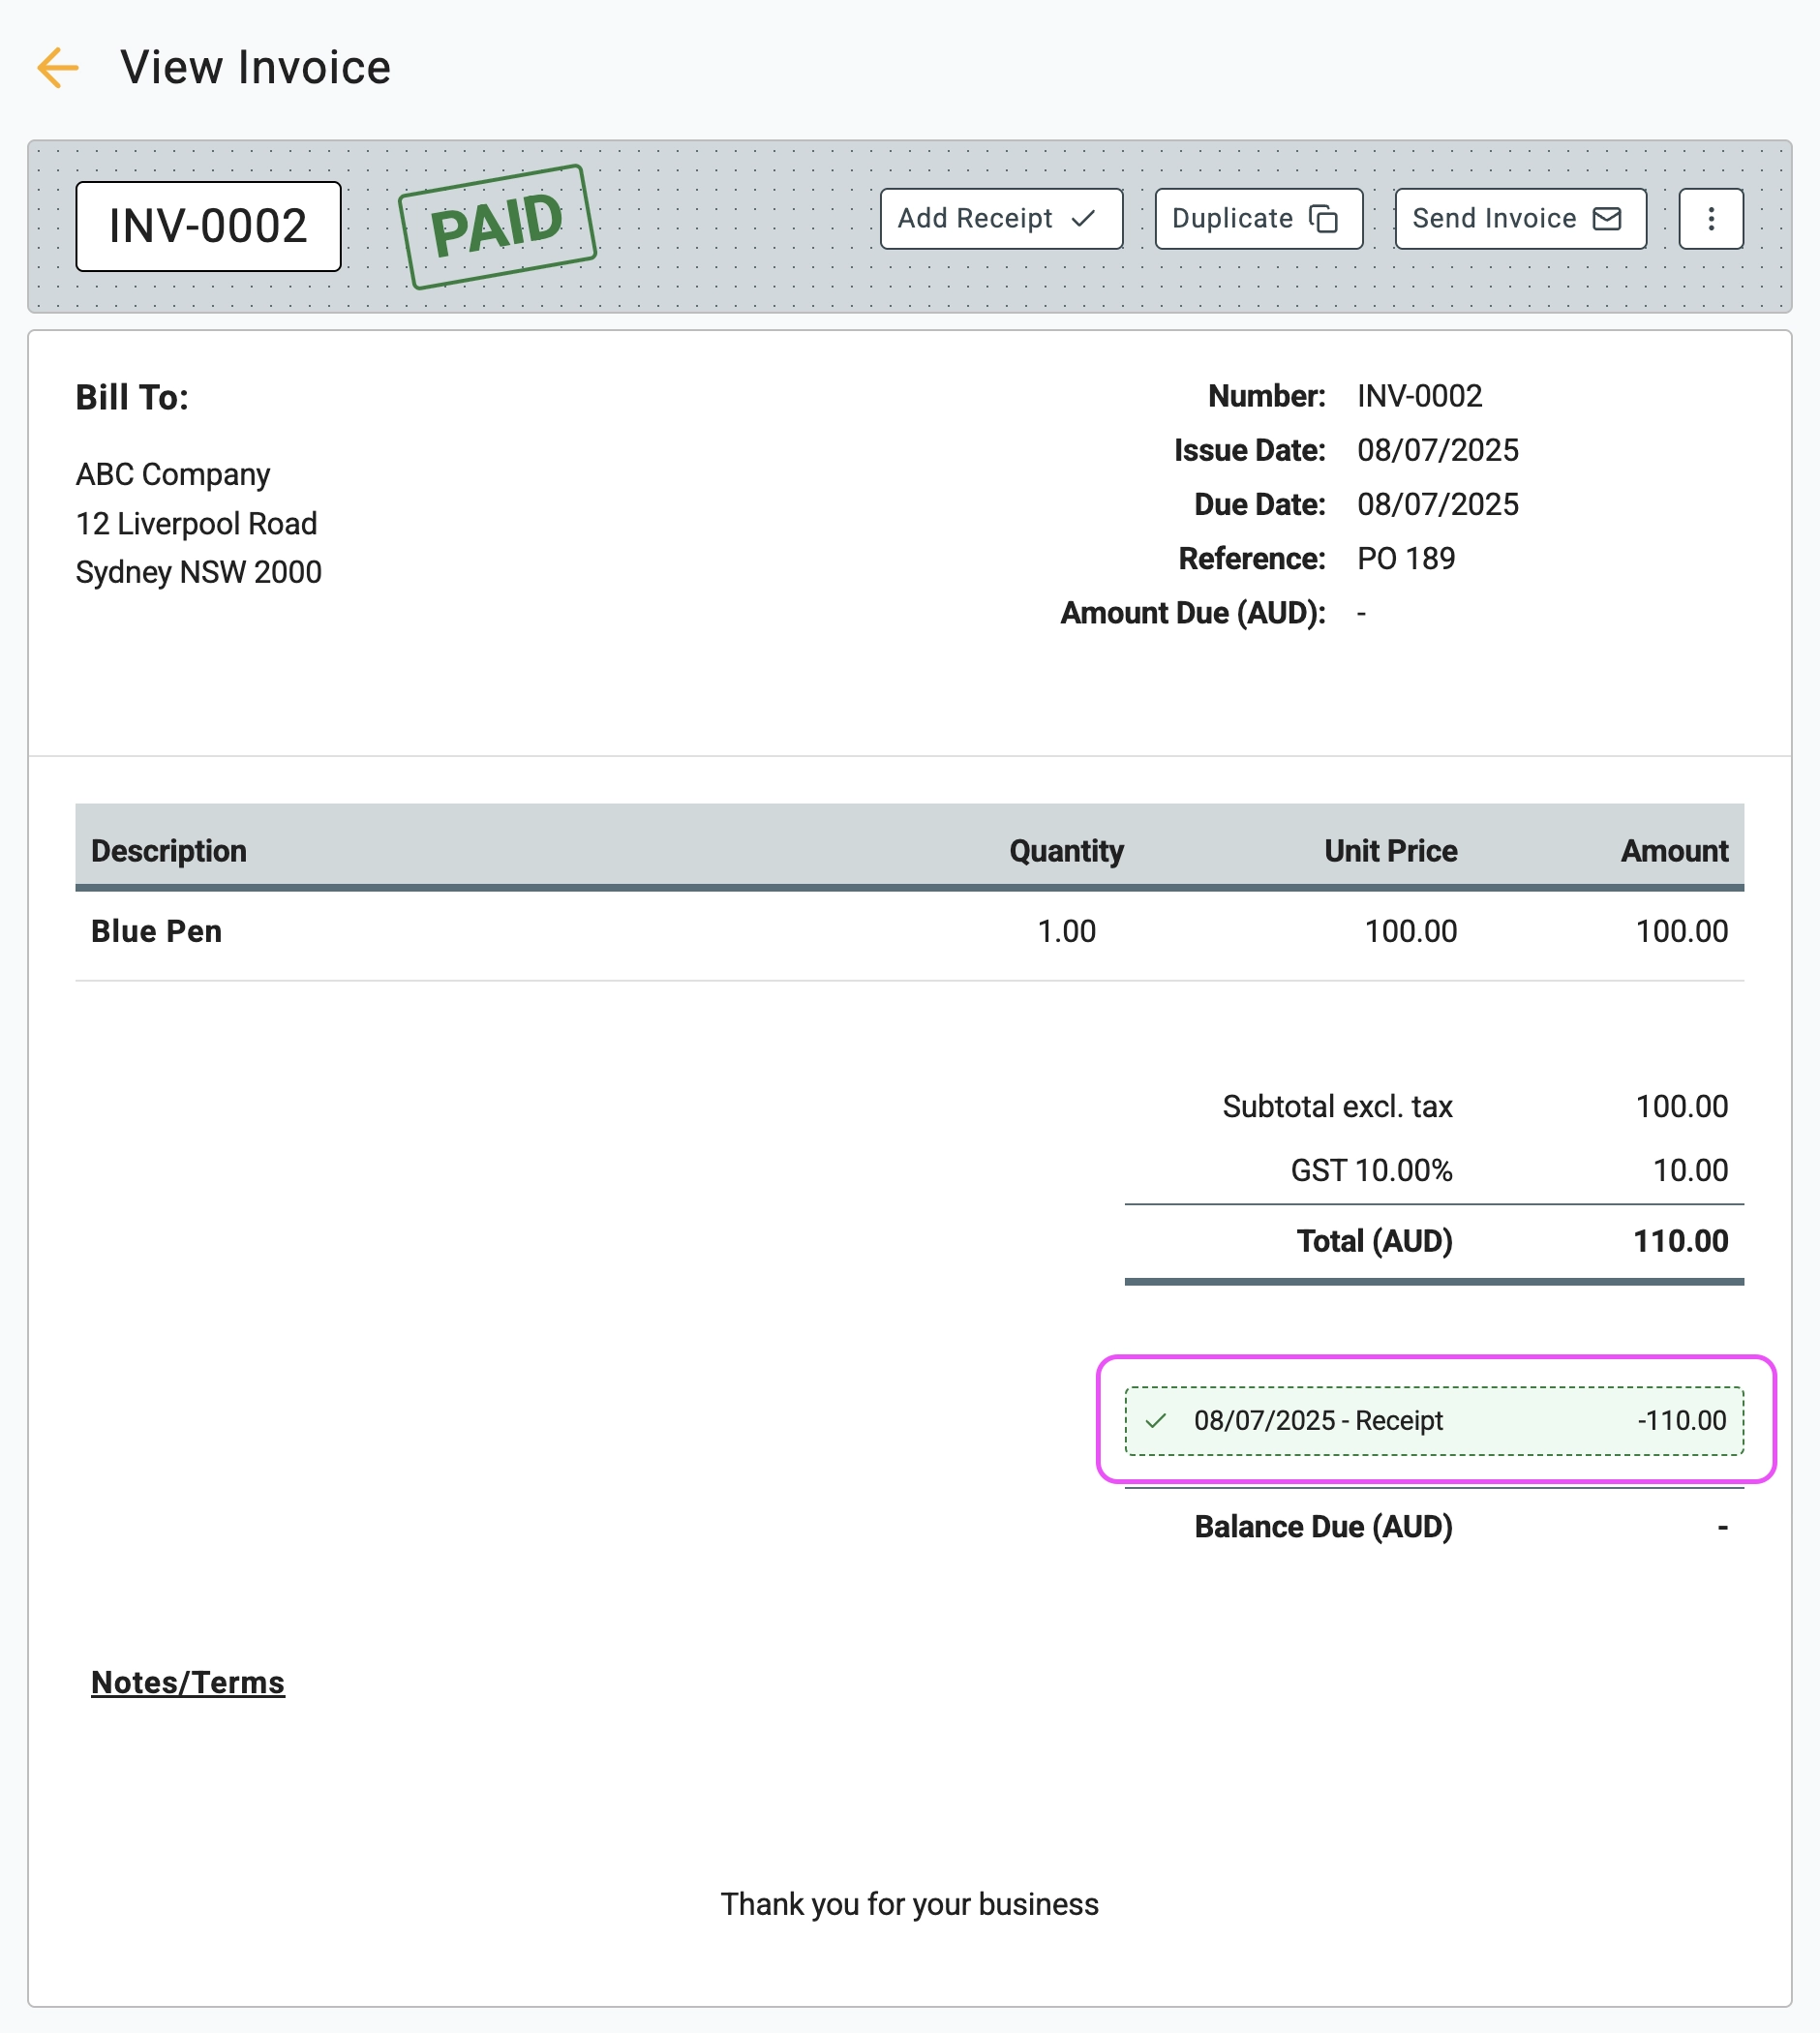Click the Unit Price column header
This screenshot has height=2033, width=1820.
[x=1390, y=851]
